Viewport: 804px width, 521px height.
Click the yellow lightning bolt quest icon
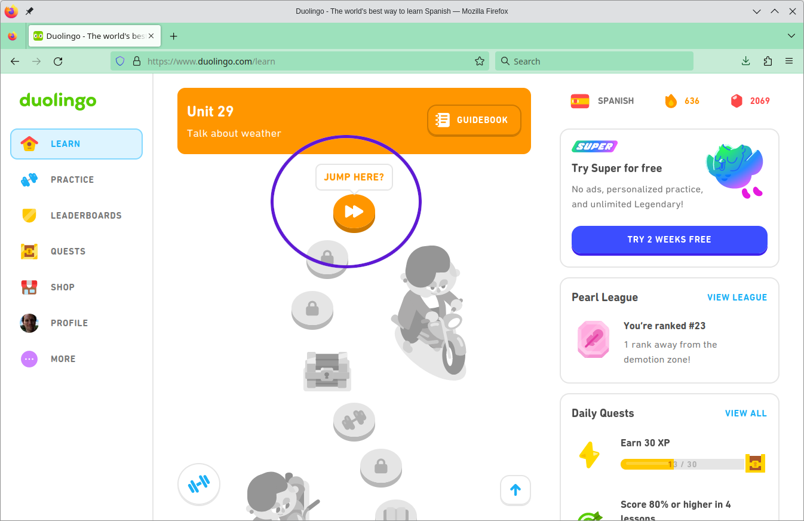tap(590, 455)
